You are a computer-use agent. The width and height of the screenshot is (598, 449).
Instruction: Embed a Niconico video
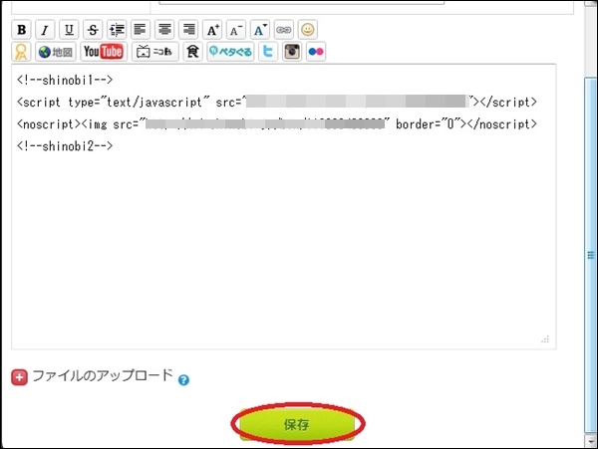154,52
